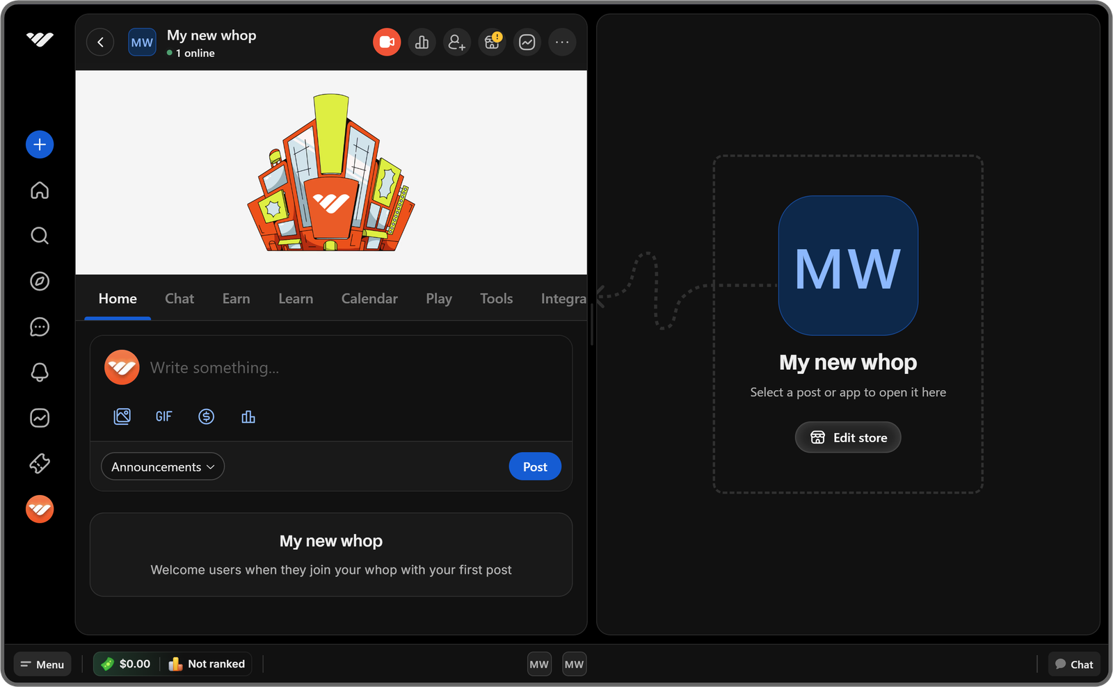1113x687 pixels.
Task: Expand the Menu at the bottom left
Action: tap(42, 664)
